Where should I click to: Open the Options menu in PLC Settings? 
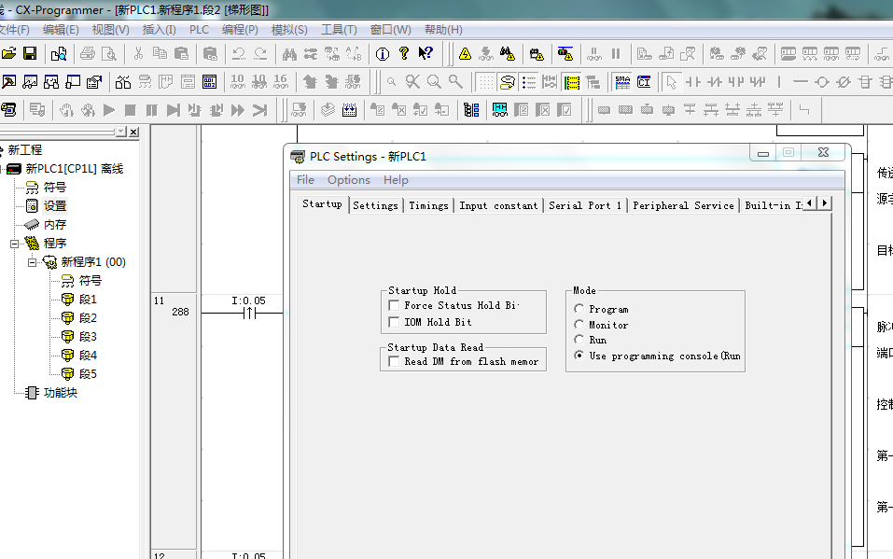click(x=348, y=180)
